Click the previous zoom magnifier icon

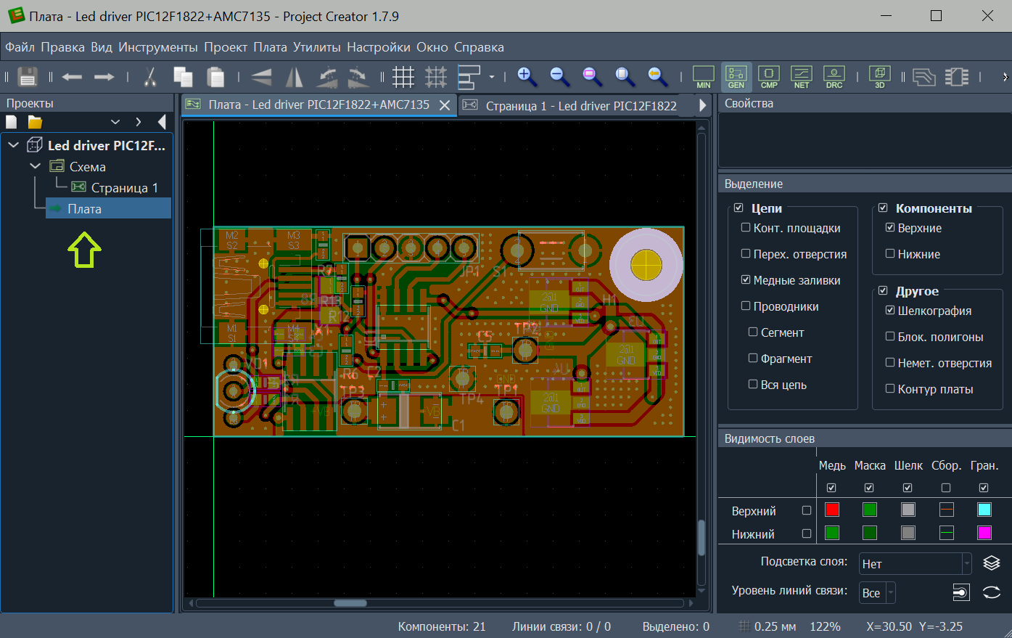pos(657,75)
